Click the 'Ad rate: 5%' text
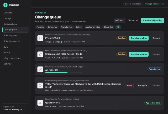Screen dimensions: 168x114 coord(52,70)
